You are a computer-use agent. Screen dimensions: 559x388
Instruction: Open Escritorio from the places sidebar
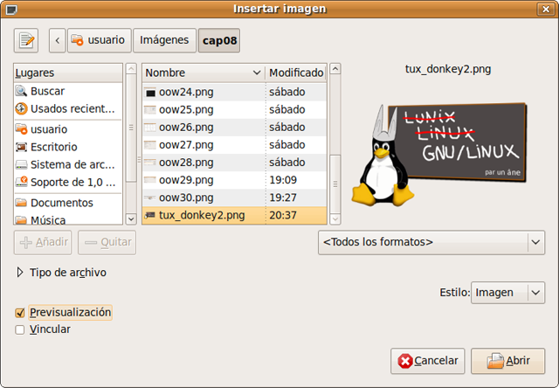coord(53,147)
